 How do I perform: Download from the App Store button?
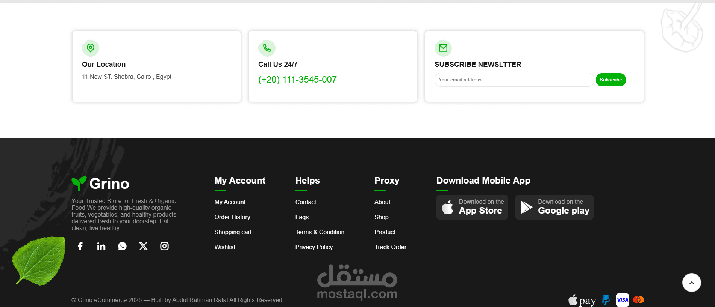click(472, 207)
